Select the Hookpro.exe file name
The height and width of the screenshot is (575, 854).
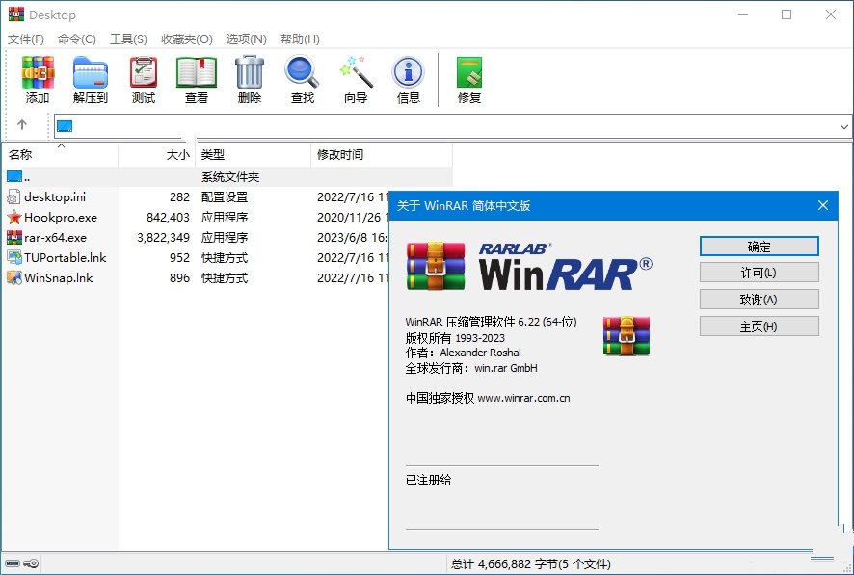point(61,217)
